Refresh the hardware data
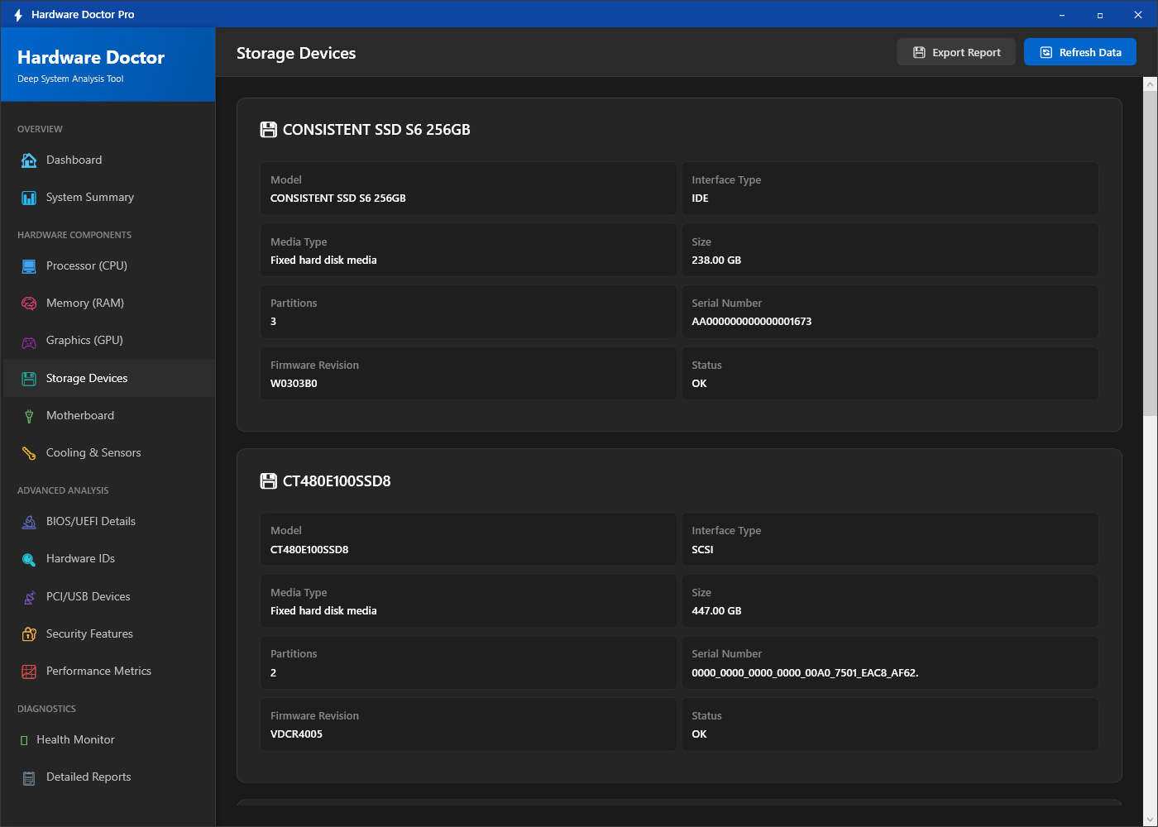 tap(1080, 52)
